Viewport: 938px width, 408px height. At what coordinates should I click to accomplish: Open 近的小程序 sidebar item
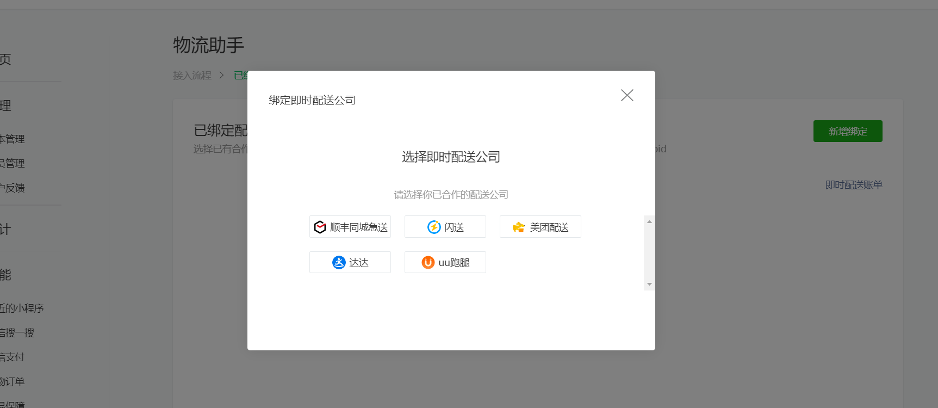click(x=22, y=308)
